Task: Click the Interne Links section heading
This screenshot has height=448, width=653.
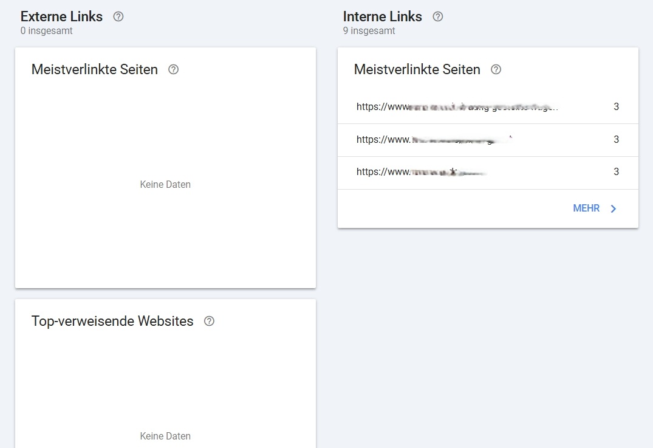Action: click(382, 16)
